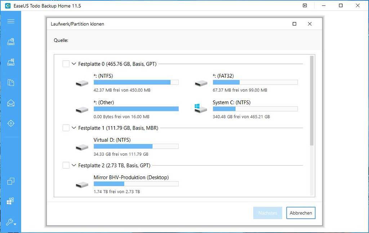Click the Virtual D: (NTFS) usage bar
This screenshot has height=233, width=369.
[136, 146]
